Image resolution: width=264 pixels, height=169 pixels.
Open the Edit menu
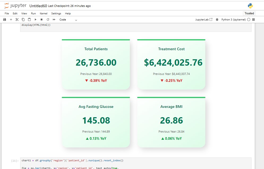[x=15, y=14]
